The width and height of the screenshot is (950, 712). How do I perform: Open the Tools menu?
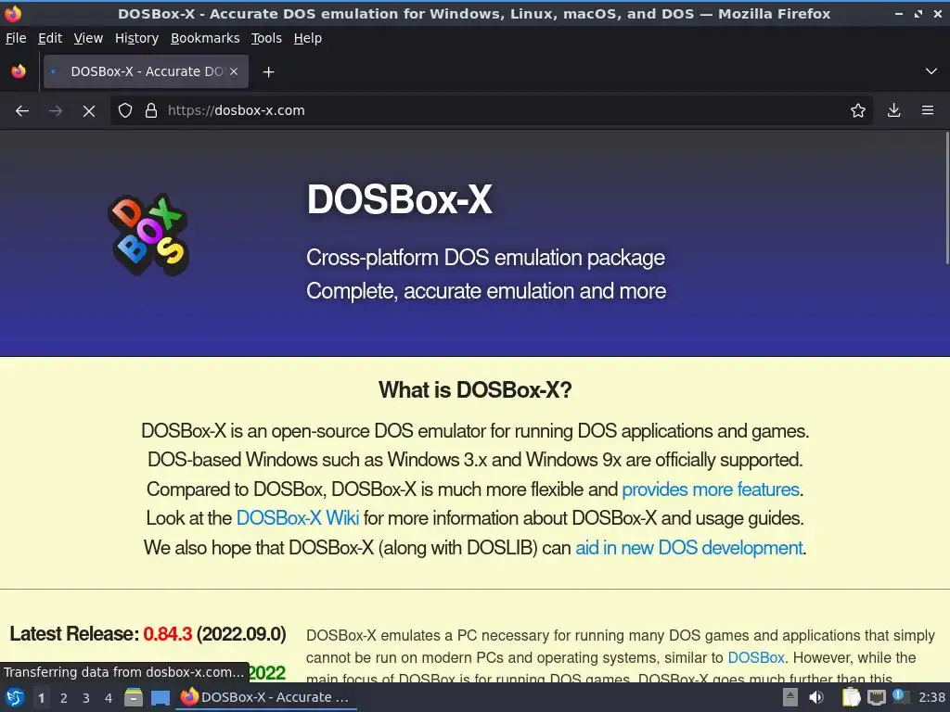click(x=266, y=38)
